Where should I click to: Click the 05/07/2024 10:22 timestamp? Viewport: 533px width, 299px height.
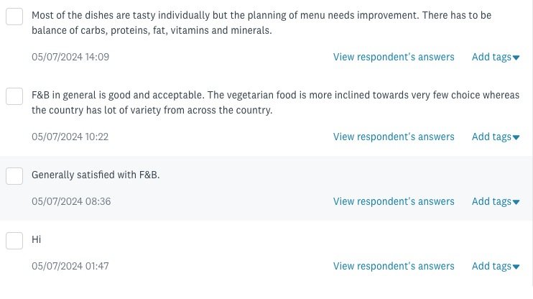click(x=70, y=137)
